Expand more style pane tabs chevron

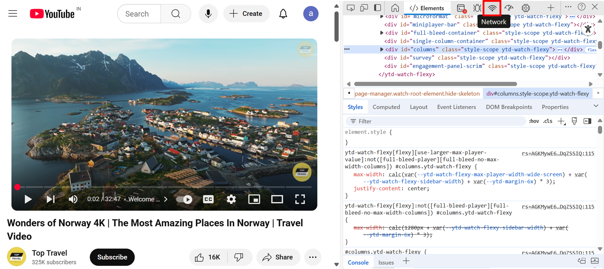click(596, 106)
